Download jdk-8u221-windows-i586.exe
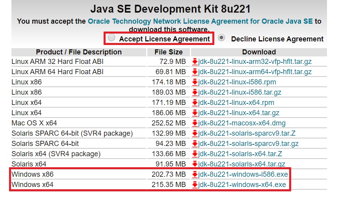Image resolution: width=340 pixels, height=200 pixels. pyautogui.click(x=243, y=174)
